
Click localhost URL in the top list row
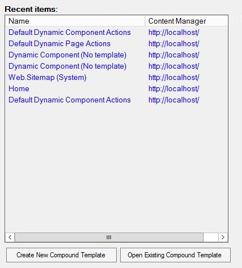174,33
